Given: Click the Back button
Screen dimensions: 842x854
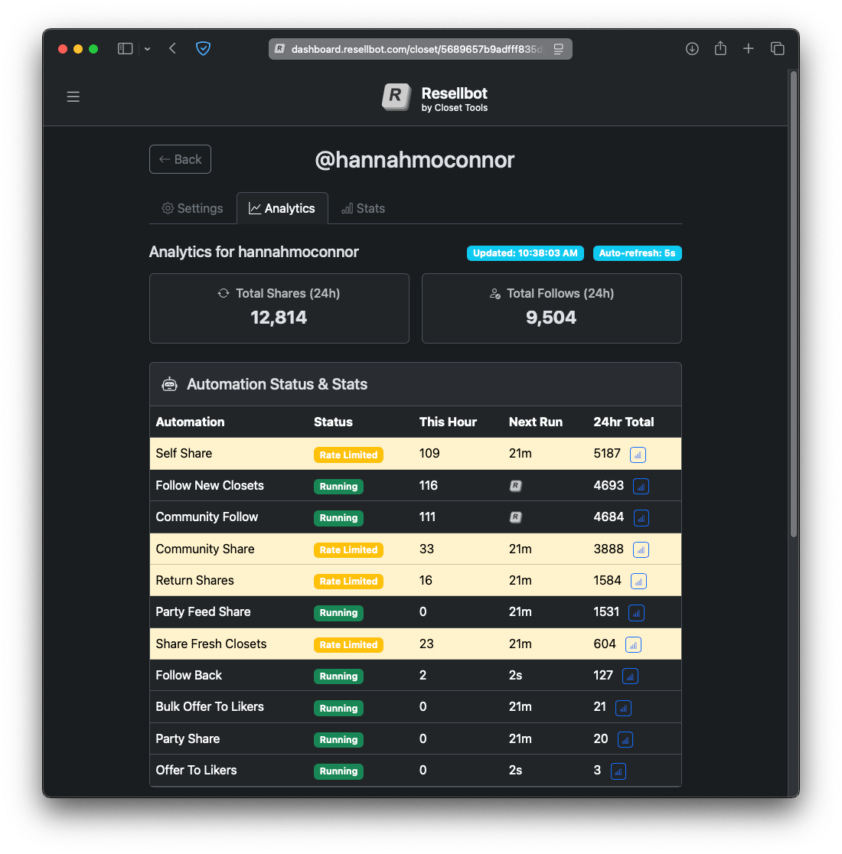Looking at the screenshot, I should [x=181, y=159].
